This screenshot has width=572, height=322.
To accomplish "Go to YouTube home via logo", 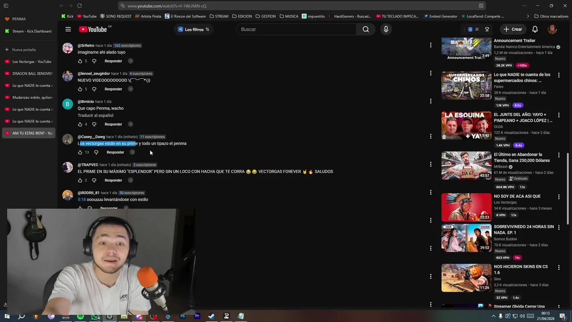I will click(93, 29).
